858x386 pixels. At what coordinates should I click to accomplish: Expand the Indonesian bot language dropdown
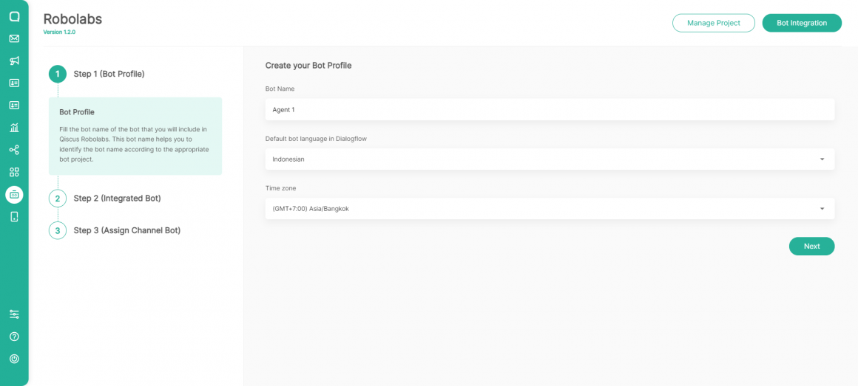(550, 159)
